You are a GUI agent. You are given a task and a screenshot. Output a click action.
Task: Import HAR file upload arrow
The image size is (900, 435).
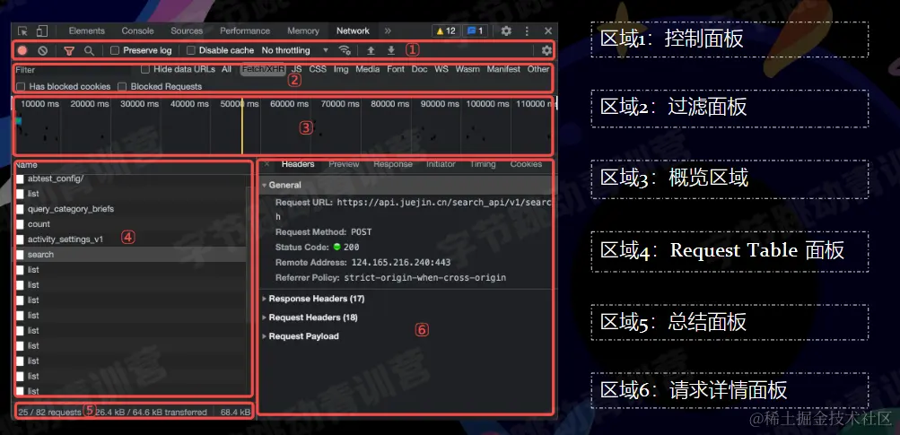coord(371,50)
